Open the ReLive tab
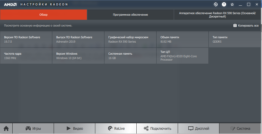This screenshot has height=134, width=262. pos(116,129)
